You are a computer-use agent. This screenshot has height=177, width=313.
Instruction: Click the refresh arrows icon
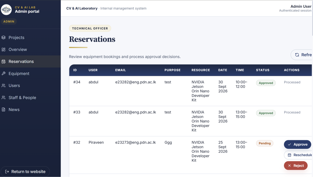tap(297, 55)
